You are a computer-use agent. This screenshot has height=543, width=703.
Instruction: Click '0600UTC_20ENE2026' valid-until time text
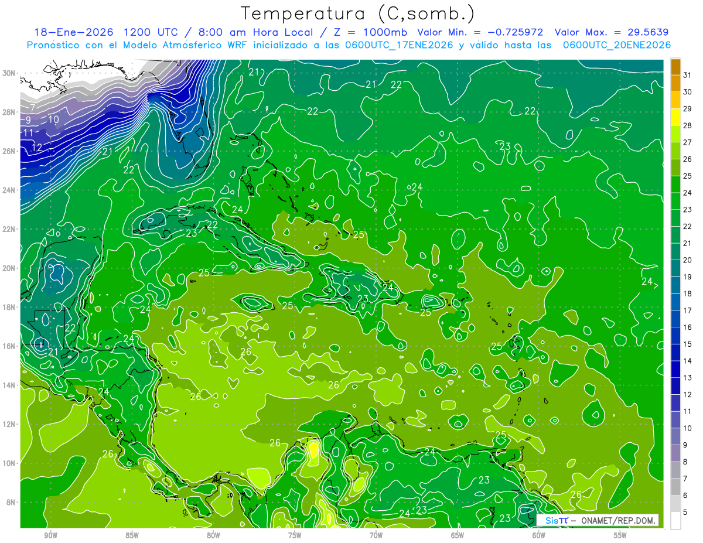pyautogui.click(x=616, y=45)
